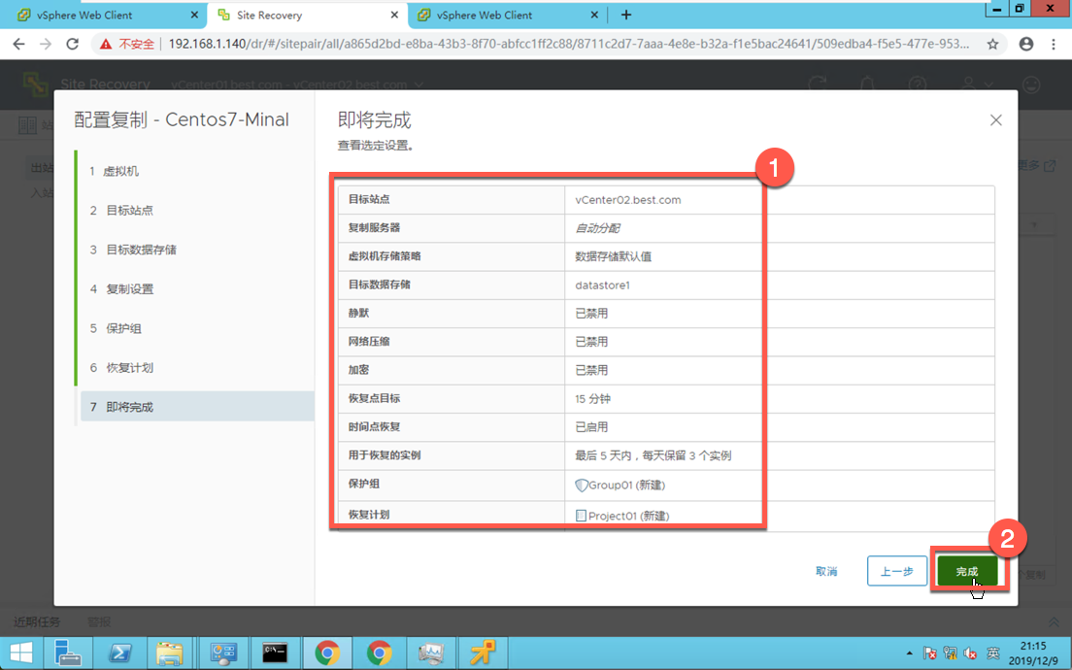Click the 最后 5 天内 instances value
Screen dimensions: 1072x670
coord(653,455)
